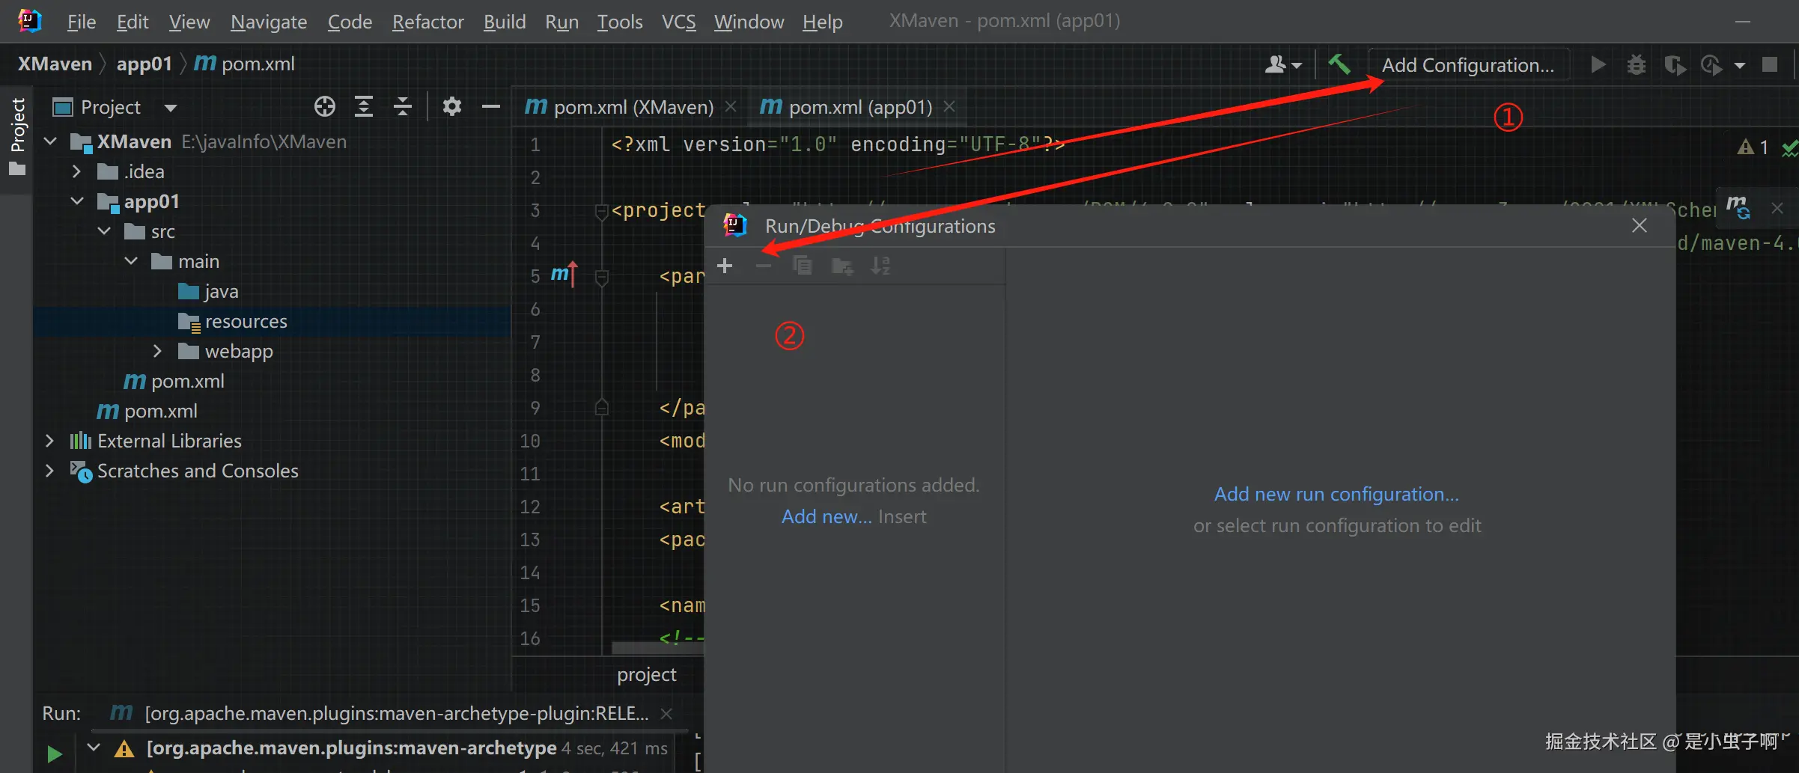Click minus Remove Configuration icon
1799x773 pixels.
tap(764, 266)
